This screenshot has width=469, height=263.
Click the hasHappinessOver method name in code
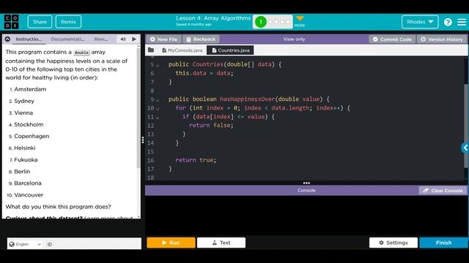click(247, 99)
